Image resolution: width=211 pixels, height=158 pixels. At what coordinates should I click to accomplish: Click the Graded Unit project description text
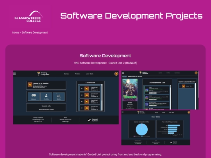[x=105, y=154]
